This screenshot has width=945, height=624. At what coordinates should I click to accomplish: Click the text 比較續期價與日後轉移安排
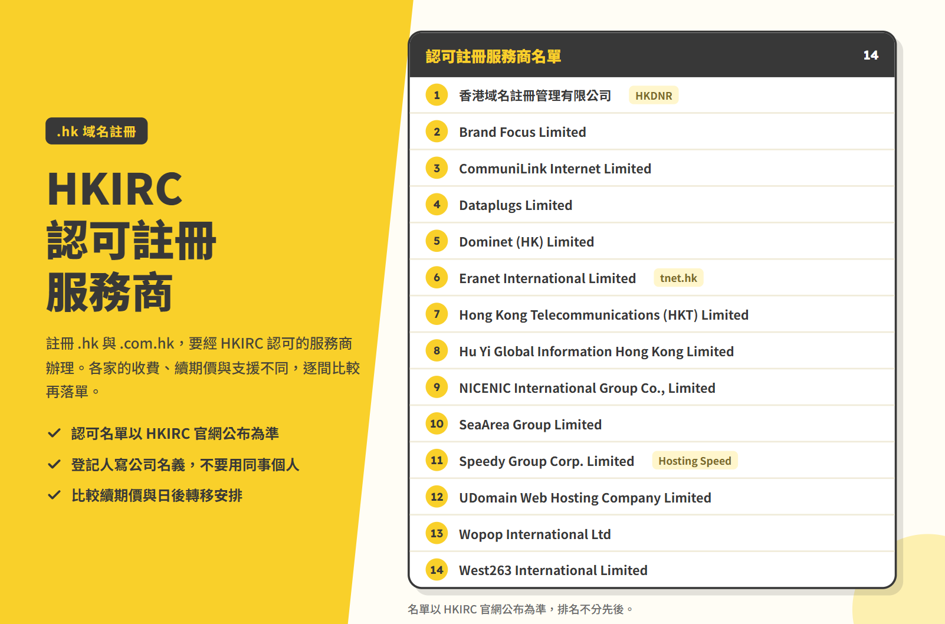[157, 495]
